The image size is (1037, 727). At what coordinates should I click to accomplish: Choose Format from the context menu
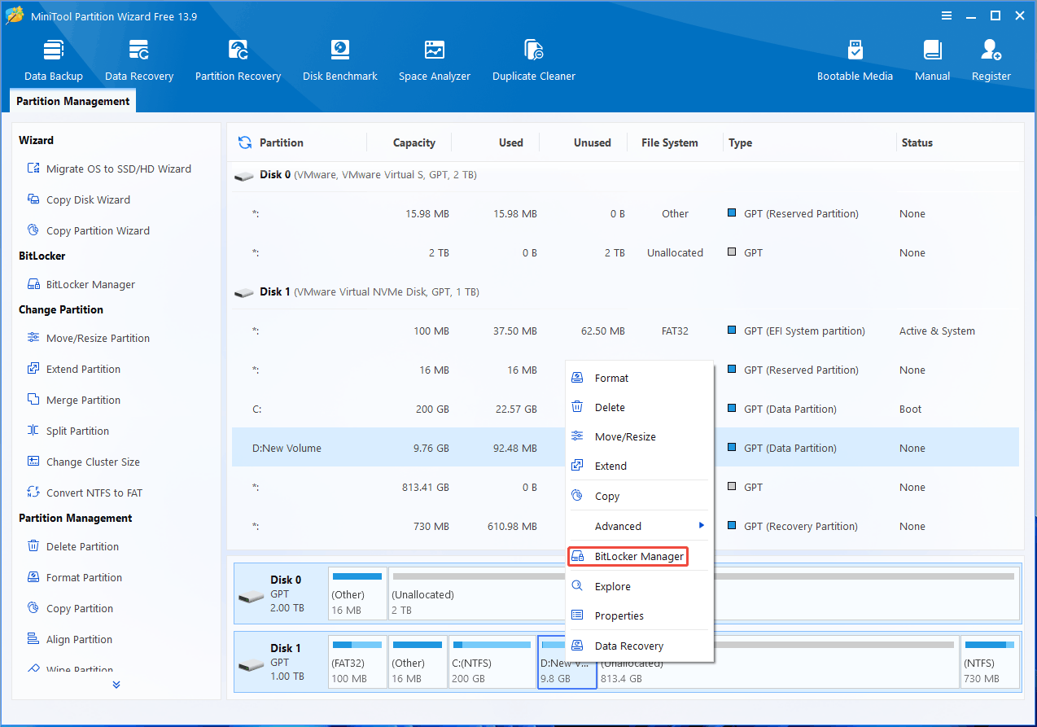click(639, 378)
